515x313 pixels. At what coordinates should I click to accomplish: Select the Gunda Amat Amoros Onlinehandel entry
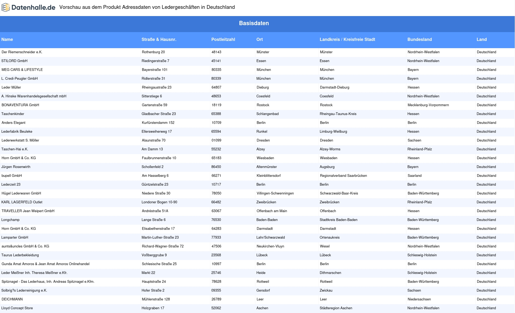(x=46, y=264)
